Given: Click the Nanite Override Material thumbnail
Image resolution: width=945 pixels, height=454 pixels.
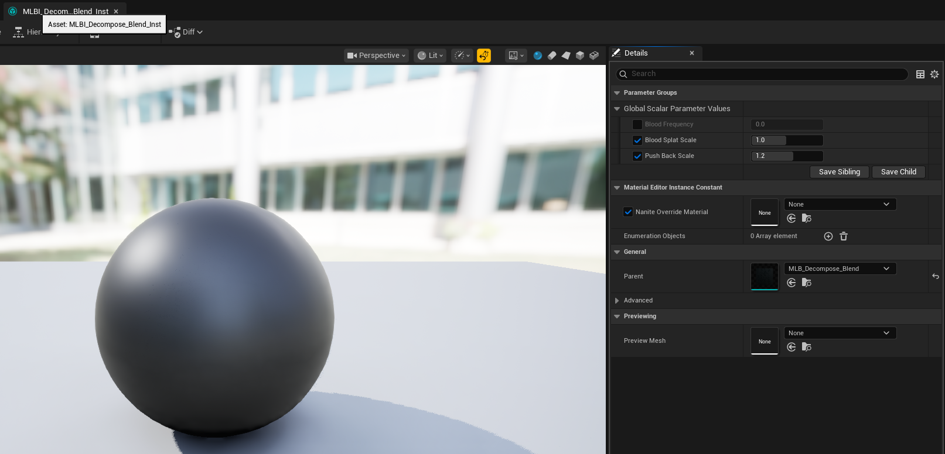Looking at the screenshot, I should click(765, 212).
